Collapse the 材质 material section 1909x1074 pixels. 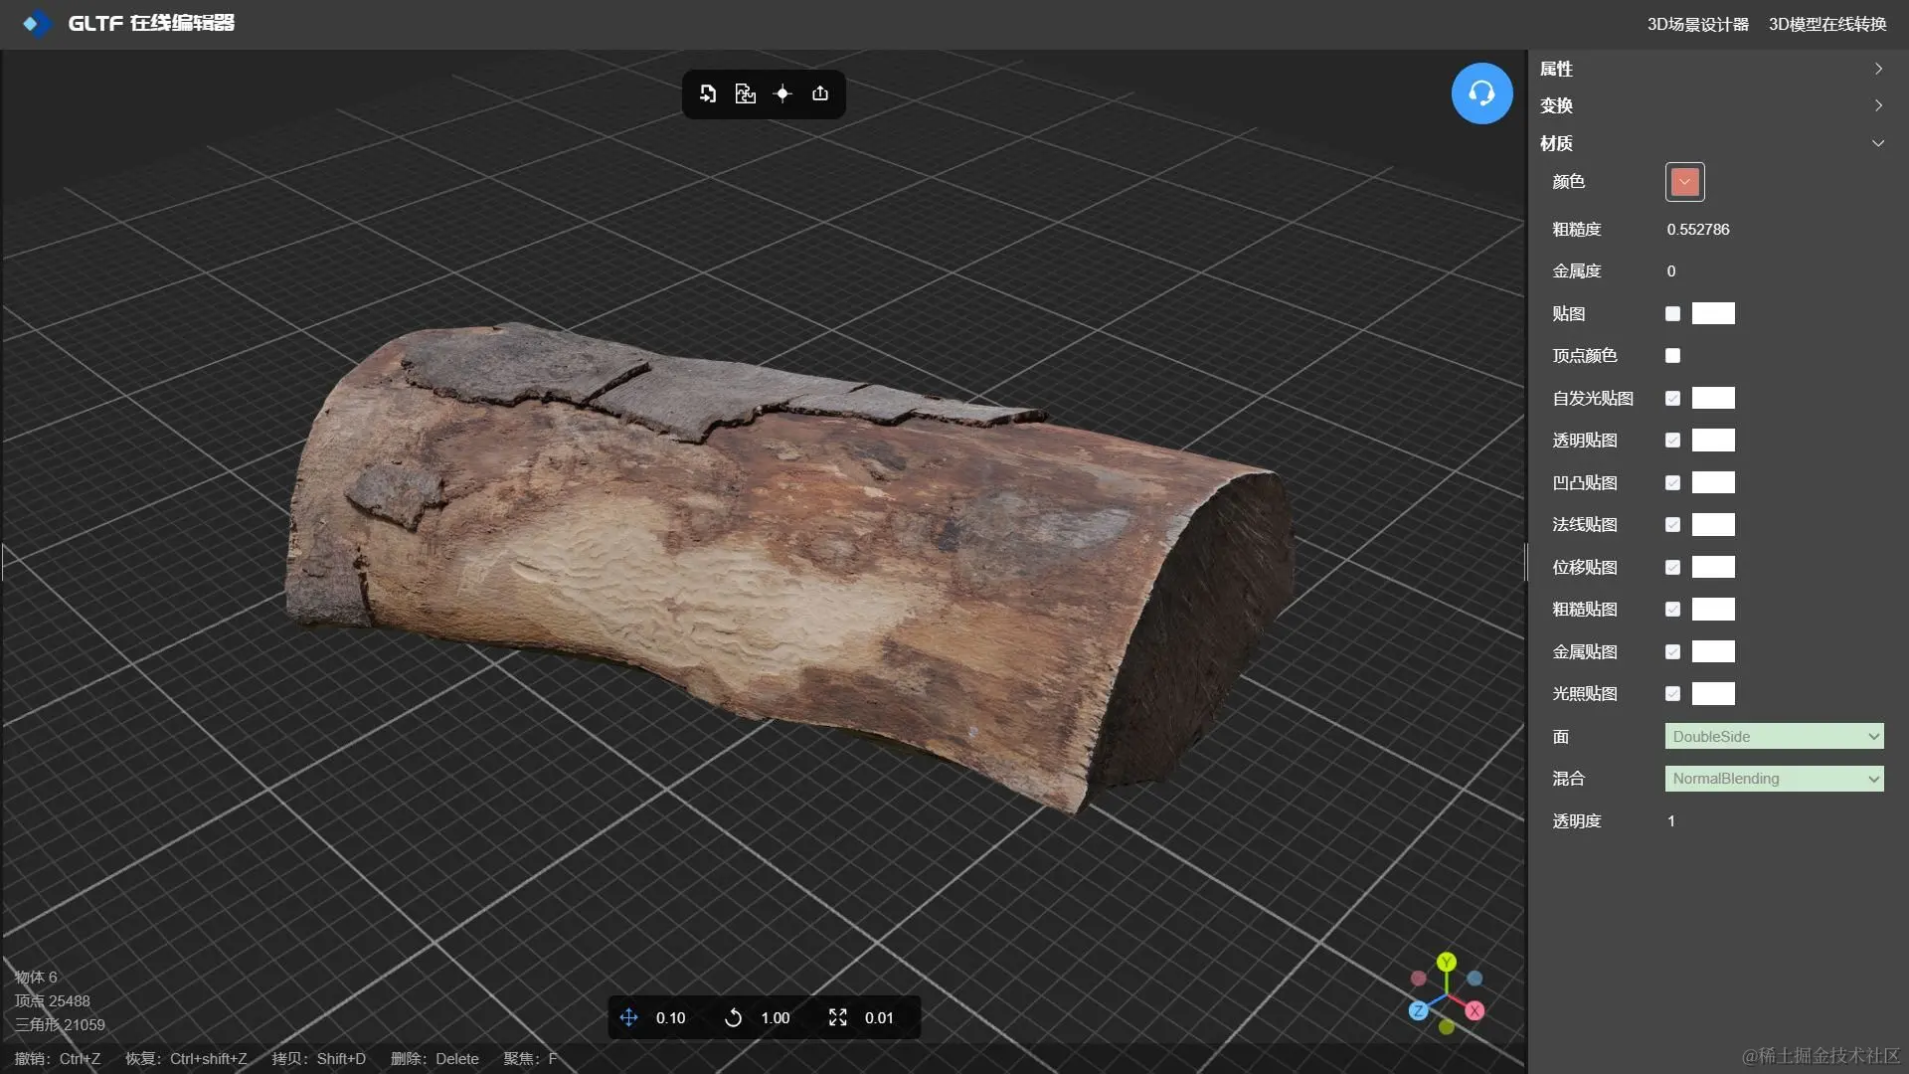[x=1878, y=143]
